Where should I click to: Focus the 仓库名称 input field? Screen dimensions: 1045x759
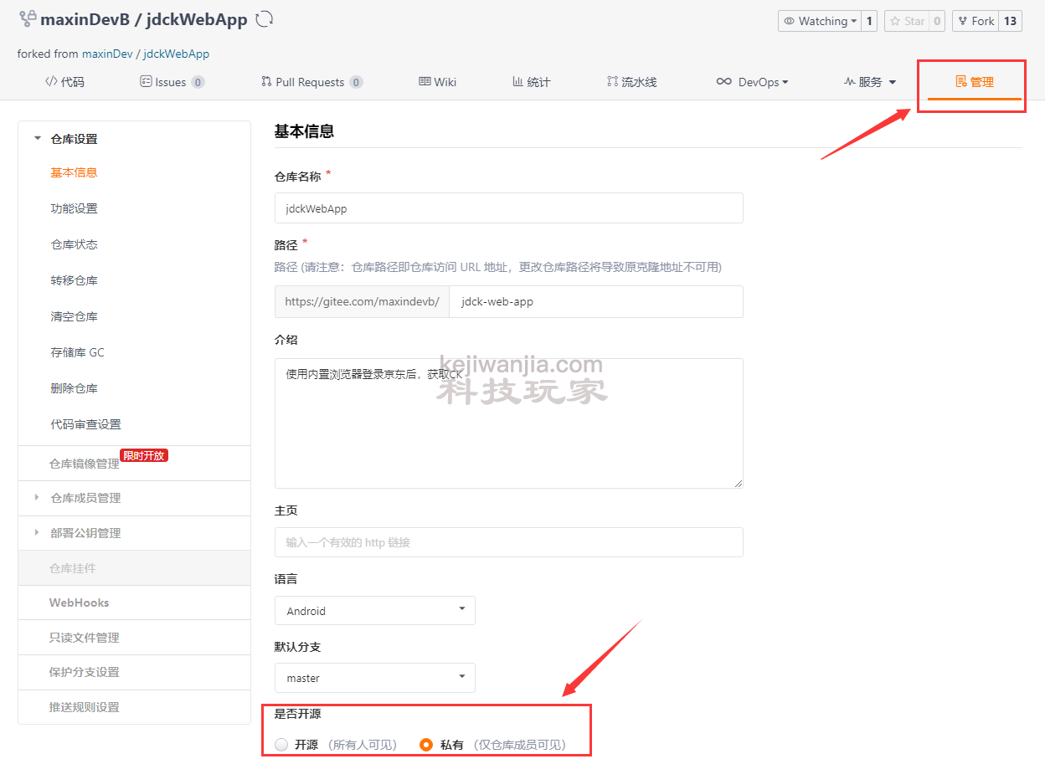pyautogui.click(x=508, y=208)
